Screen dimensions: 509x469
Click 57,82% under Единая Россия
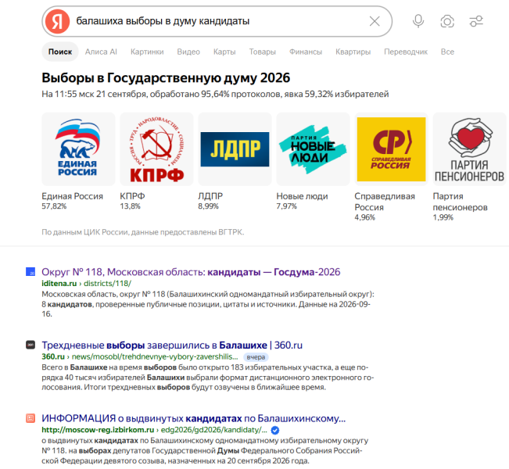pyautogui.click(x=54, y=206)
